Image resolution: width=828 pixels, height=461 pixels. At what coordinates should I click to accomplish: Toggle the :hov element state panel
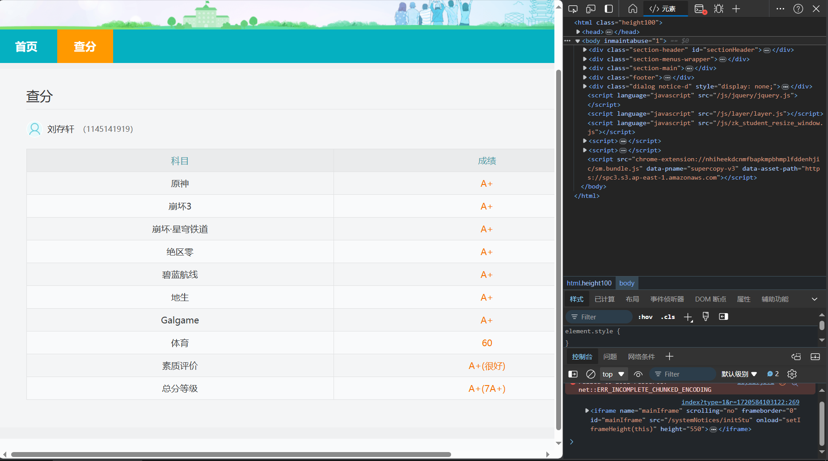[645, 317]
